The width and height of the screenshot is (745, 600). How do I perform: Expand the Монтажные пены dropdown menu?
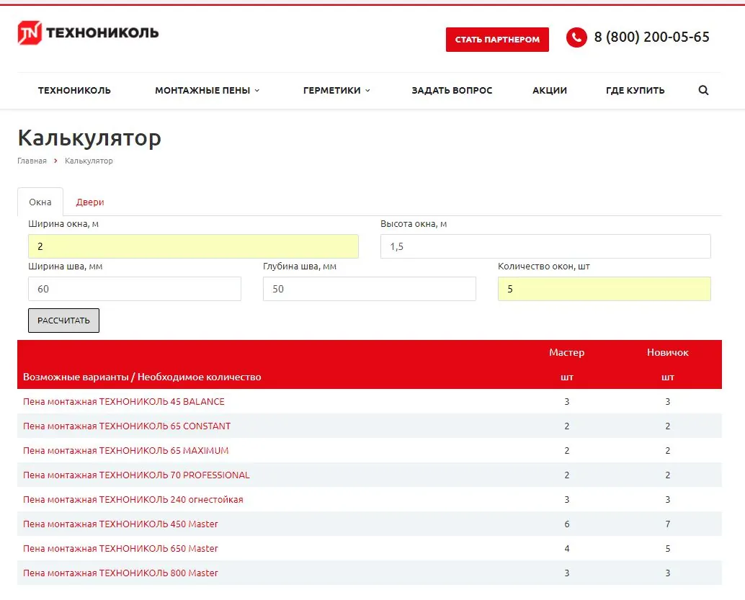coord(208,90)
